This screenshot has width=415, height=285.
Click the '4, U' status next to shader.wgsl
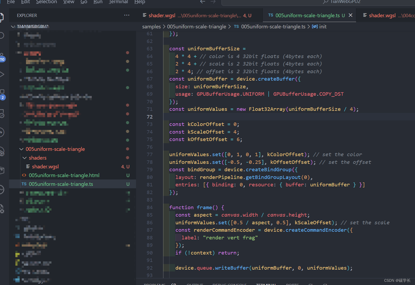pyautogui.click(x=125, y=166)
